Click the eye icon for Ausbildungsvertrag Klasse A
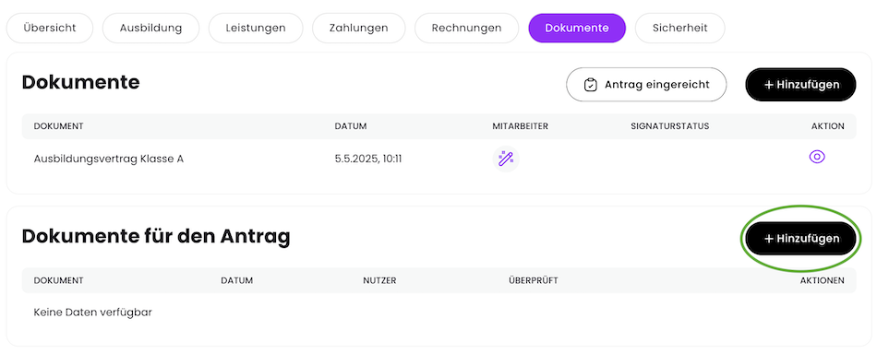Viewport: 877px width, 354px height. click(817, 158)
